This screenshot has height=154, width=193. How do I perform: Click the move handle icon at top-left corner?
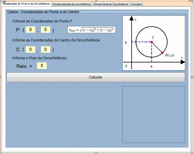point(4,2)
